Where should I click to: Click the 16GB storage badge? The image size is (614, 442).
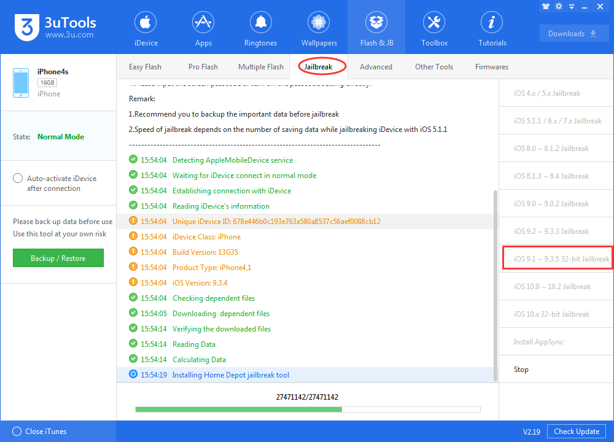pyautogui.click(x=47, y=83)
